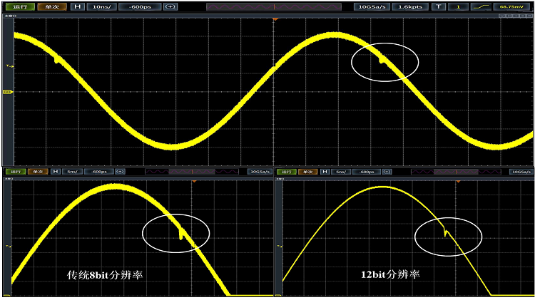Open the 10GSa/s sample rate field

tap(372, 6)
